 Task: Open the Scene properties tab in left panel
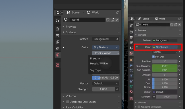click(58, 48)
